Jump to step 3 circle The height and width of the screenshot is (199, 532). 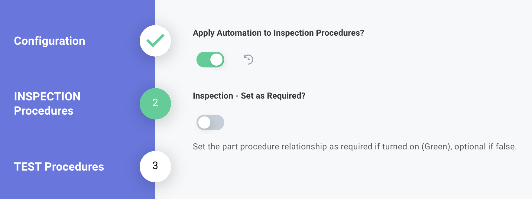[155, 167]
